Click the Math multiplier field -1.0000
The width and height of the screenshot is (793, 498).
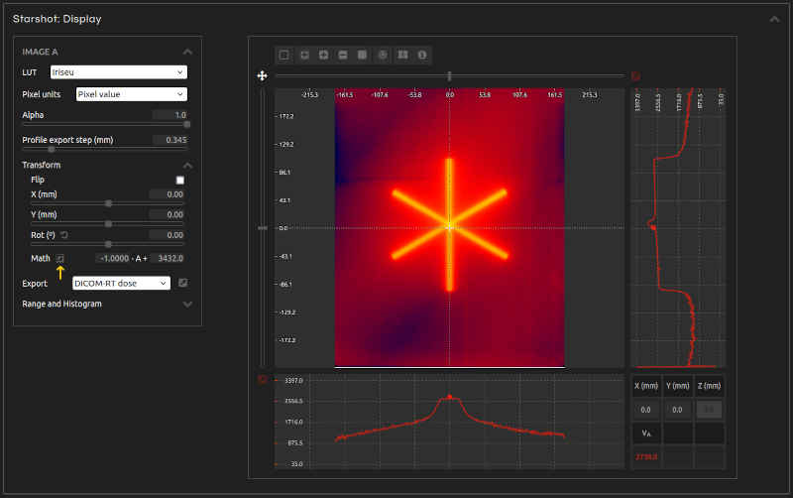pyautogui.click(x=113, y=258)
